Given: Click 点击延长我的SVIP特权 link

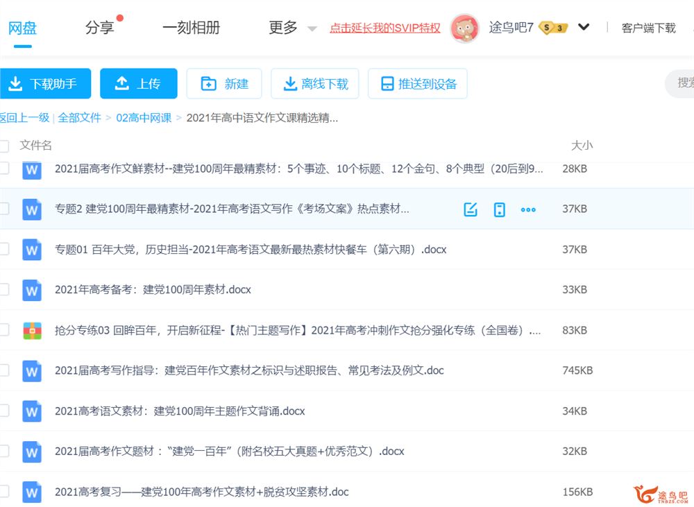Looking at the screenshot, I should pos(385,28).
